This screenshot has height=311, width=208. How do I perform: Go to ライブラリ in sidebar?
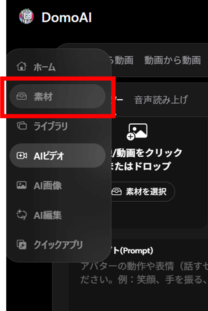point(58,126)
